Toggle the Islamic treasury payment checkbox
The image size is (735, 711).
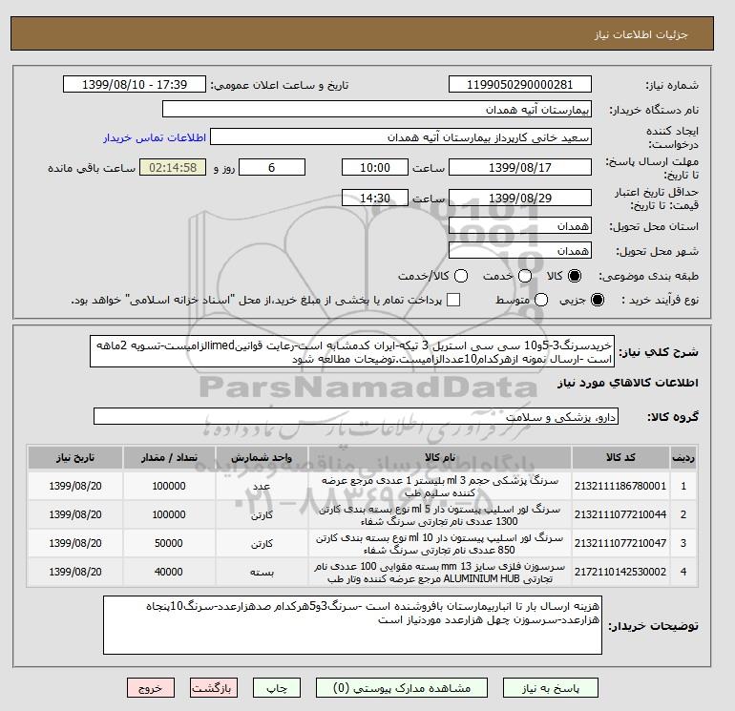pyautogui.click(x=453, y=300)
